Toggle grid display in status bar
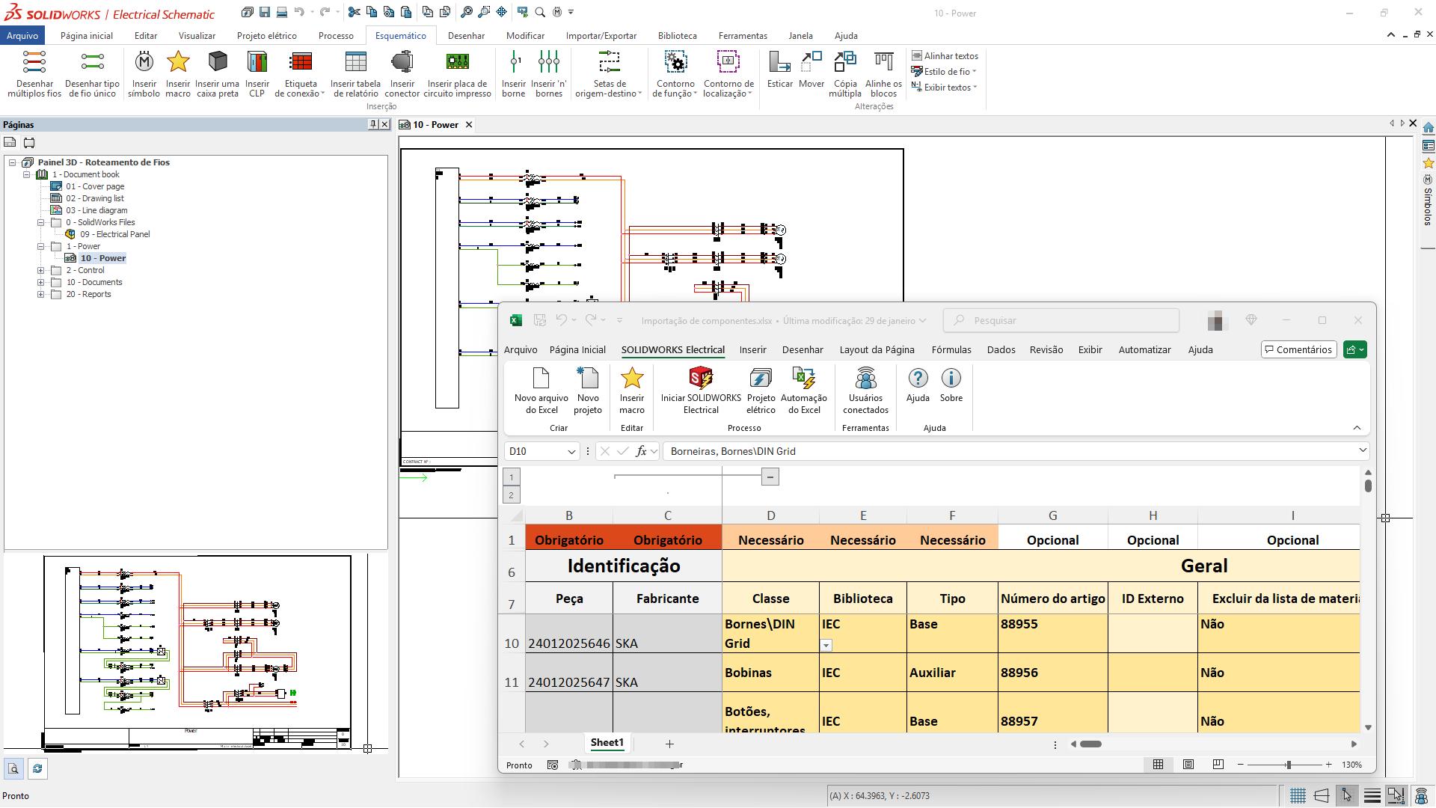This screenshot has width=1436, height=808. click(x=1298, y=795)
